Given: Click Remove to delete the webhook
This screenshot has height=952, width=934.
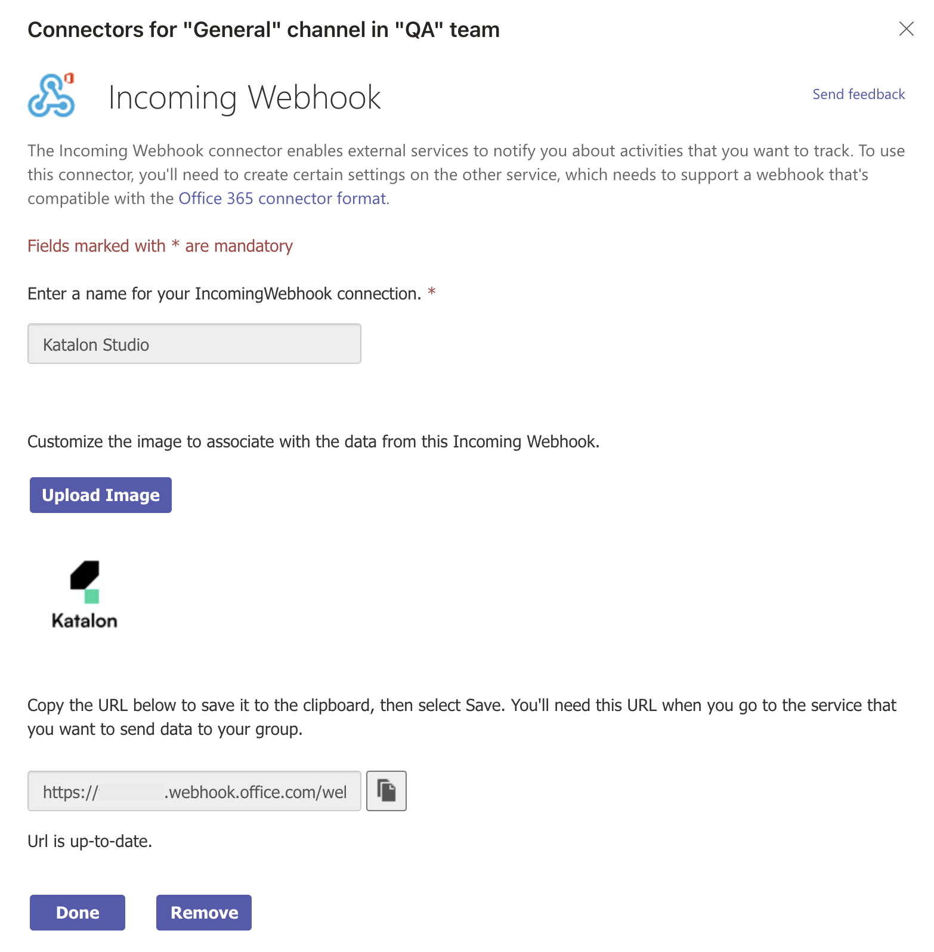Looking at the screenshot, I should coord(203,912).
